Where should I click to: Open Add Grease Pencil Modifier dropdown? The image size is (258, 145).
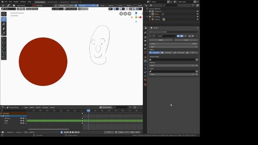(173, 32)
